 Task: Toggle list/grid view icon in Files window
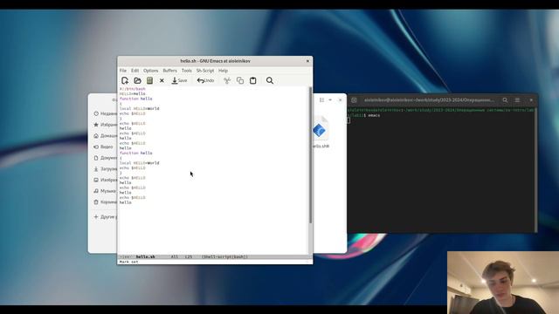click(x=321, y=100)
